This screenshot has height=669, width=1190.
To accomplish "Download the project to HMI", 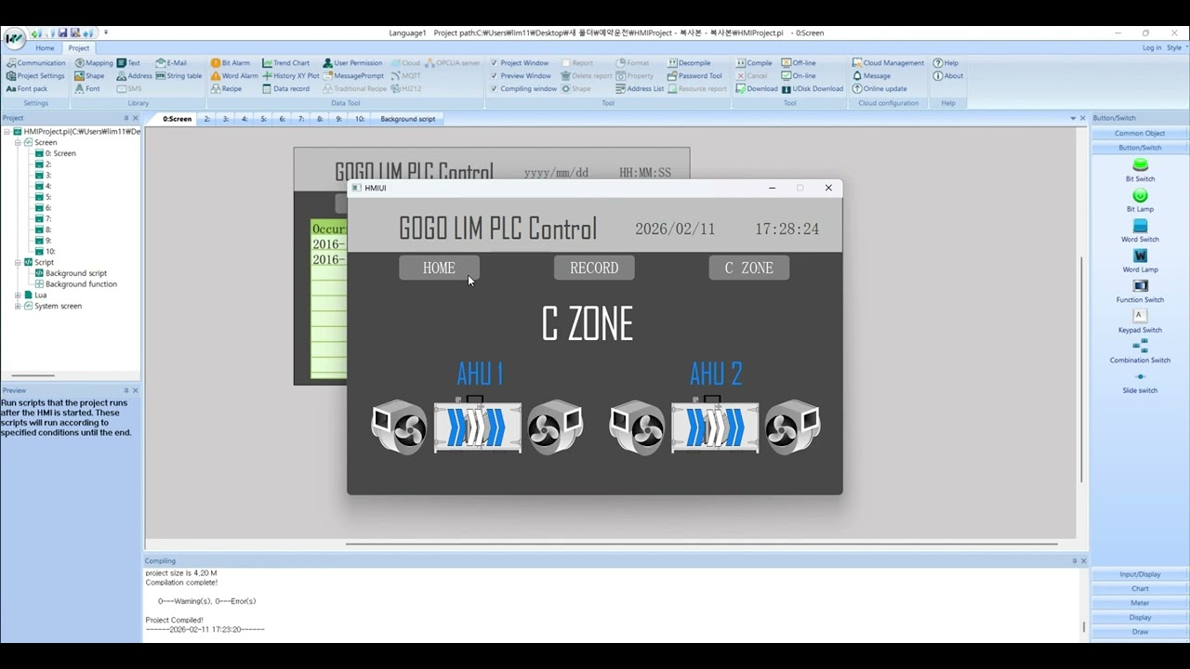I will [x=757, y=89].
